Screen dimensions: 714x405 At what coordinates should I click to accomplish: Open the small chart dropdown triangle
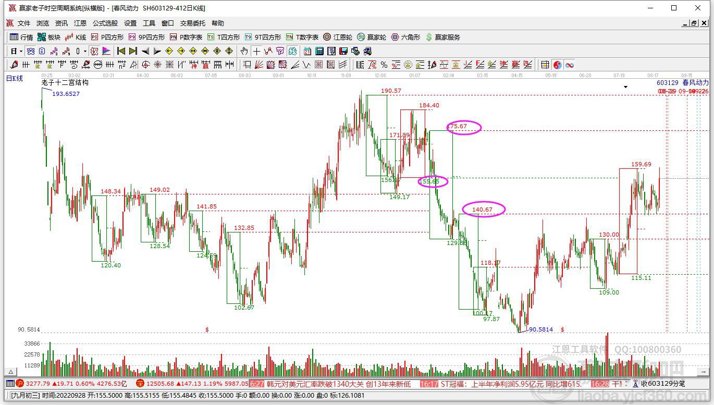pyautogui.click(x=625, y=87)
